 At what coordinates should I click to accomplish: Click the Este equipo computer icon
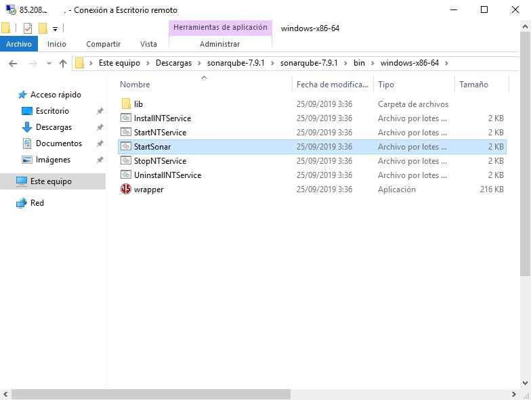tap(22, 181)
